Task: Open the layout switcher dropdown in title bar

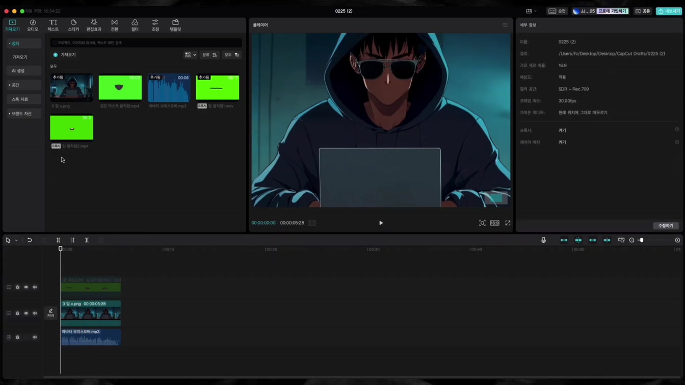Action: 531,11
